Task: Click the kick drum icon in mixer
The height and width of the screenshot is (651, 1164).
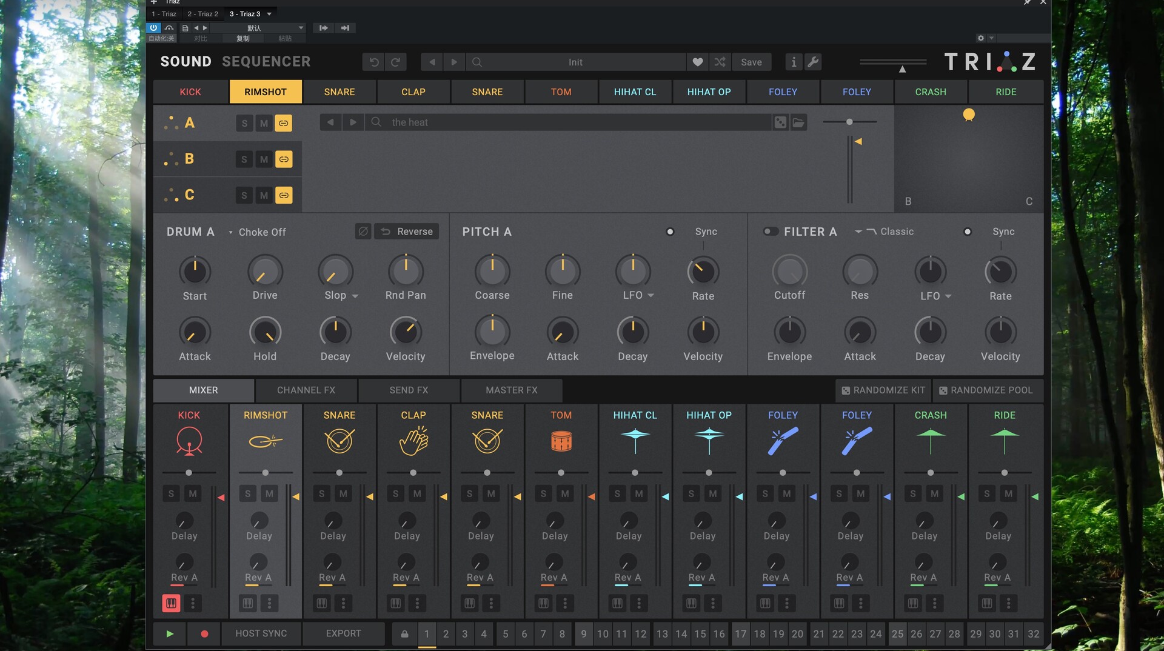Action: point(189,441)
